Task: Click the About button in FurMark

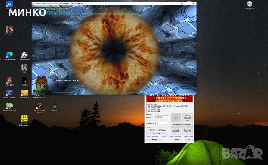Action: pyautogui.click(x=178, y=140)
